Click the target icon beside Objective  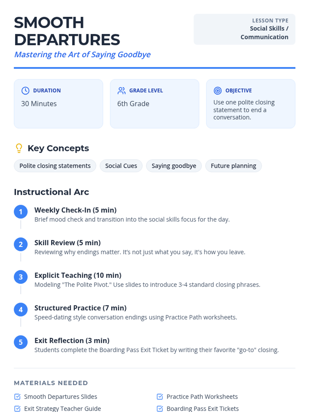click(x=218, y=91)
